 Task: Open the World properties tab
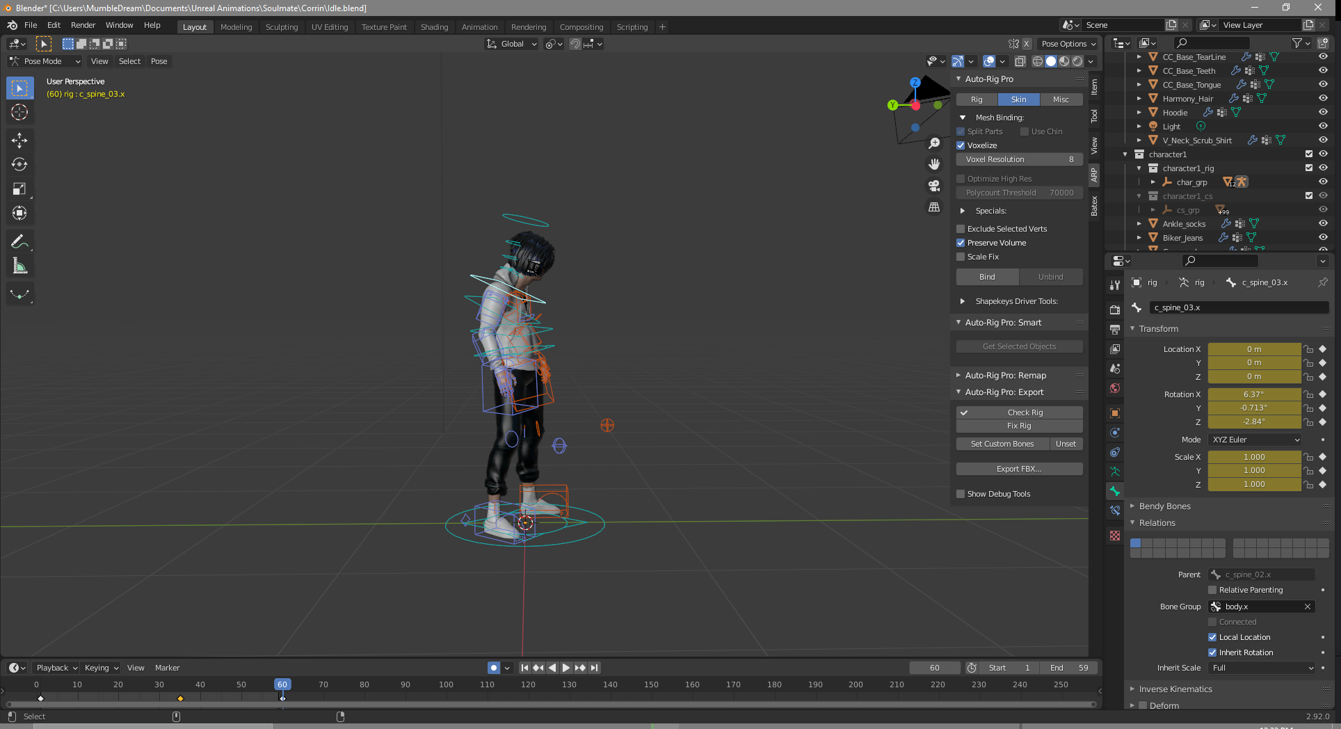coord(1115,388)
